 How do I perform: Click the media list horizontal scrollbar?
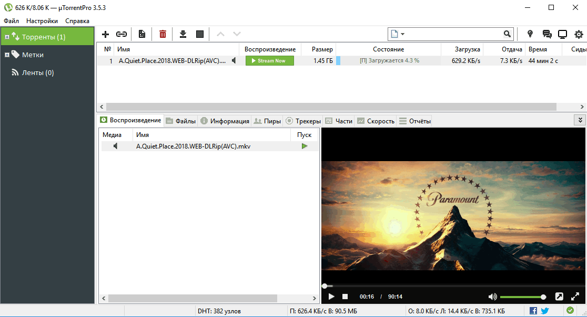point(193,298)
